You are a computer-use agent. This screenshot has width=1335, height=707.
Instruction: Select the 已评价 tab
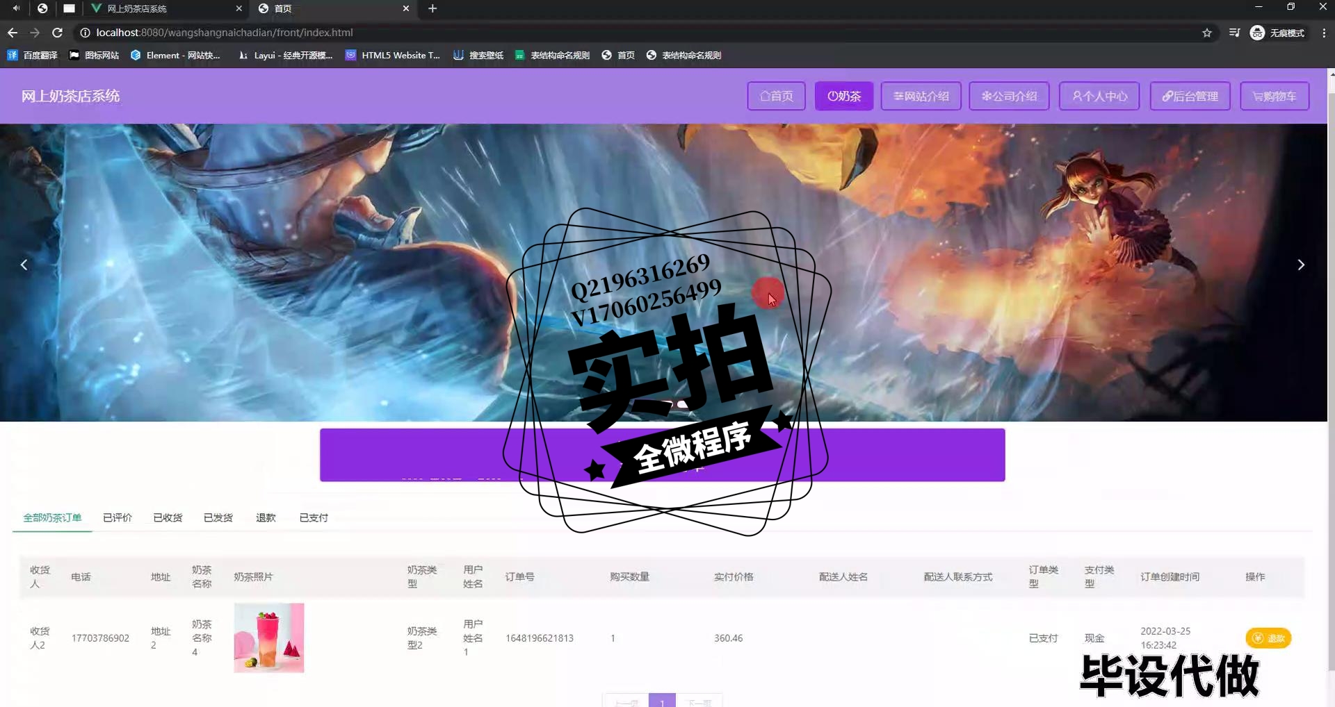coord(117,517)
